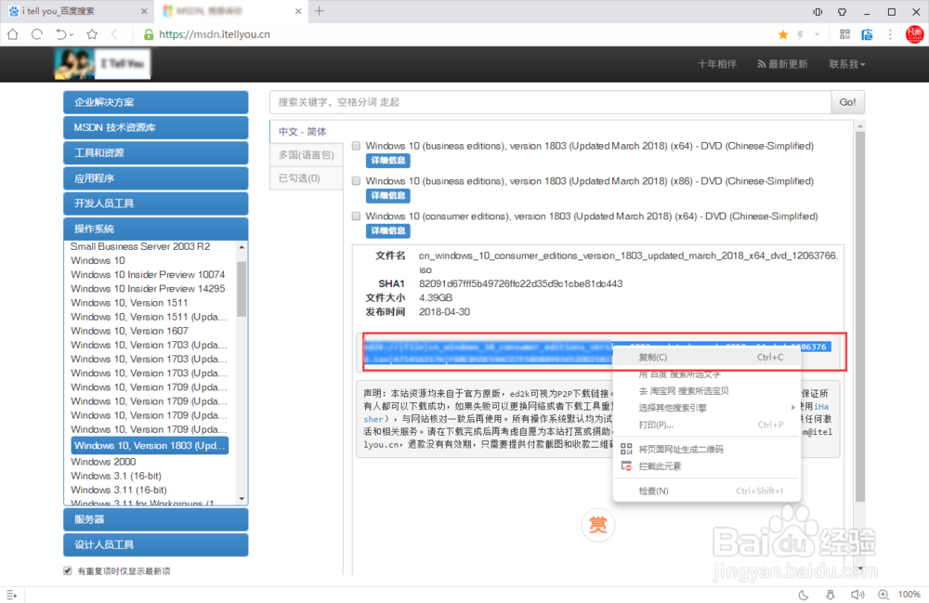Choose 复制(C) in the context menu
Viewport: 929px width, 603px height.
click(706, 357)
